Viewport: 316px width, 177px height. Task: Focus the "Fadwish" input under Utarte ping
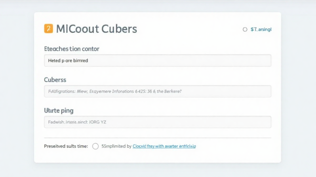point(157,122)
